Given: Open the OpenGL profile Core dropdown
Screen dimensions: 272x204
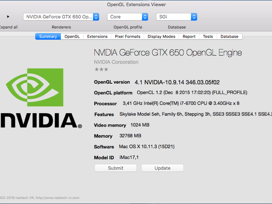Looking at the screenshot, I should [127, 17].
